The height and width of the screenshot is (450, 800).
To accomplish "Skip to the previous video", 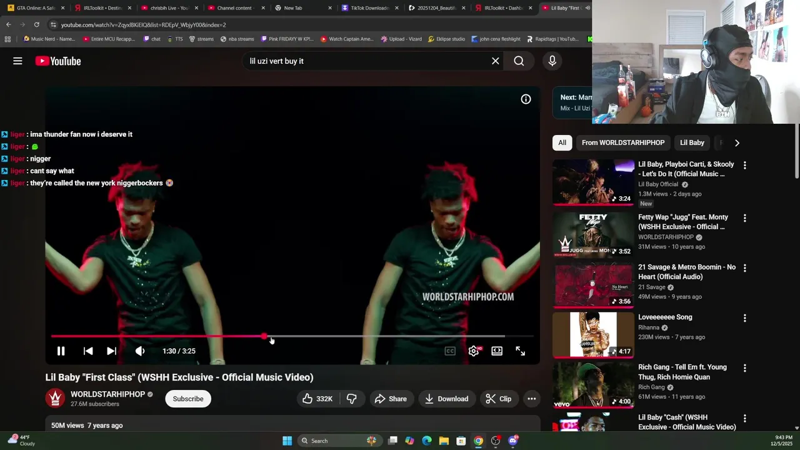I will 88,351.
